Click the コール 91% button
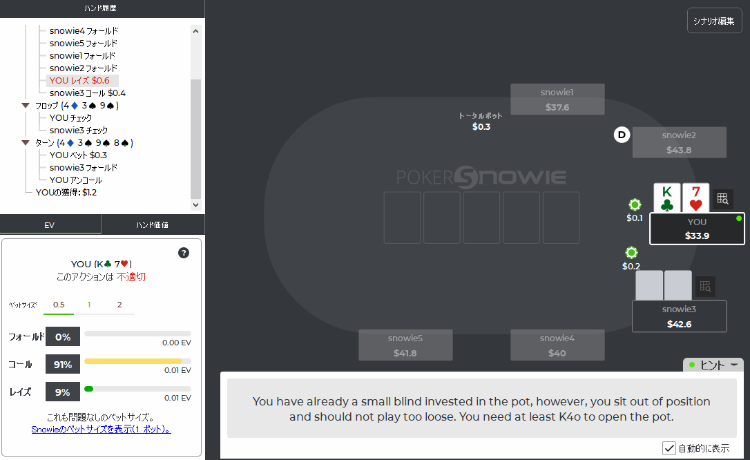The width and height of the screenshot is (750, 460). coord(63,365)
